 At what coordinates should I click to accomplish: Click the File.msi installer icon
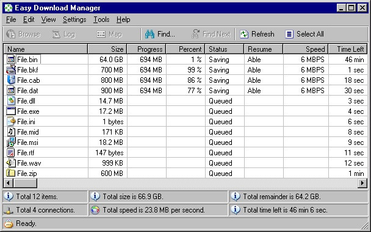(x=11, y=142)
